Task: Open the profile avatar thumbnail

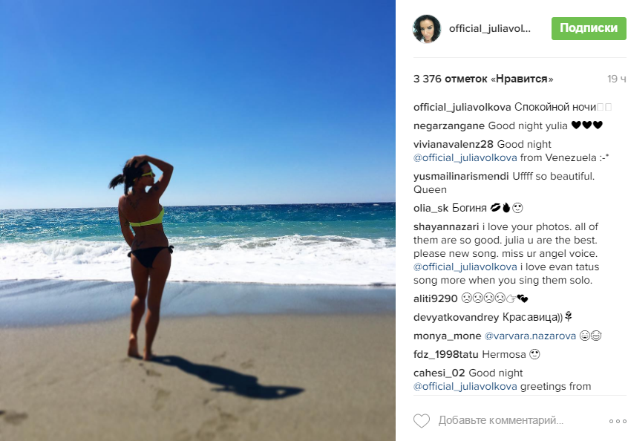Action: pos(427,28)
